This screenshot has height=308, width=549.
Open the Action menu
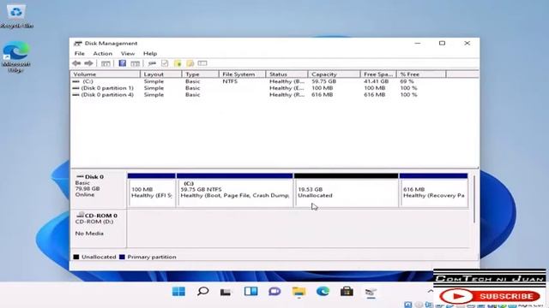[103, 53]
